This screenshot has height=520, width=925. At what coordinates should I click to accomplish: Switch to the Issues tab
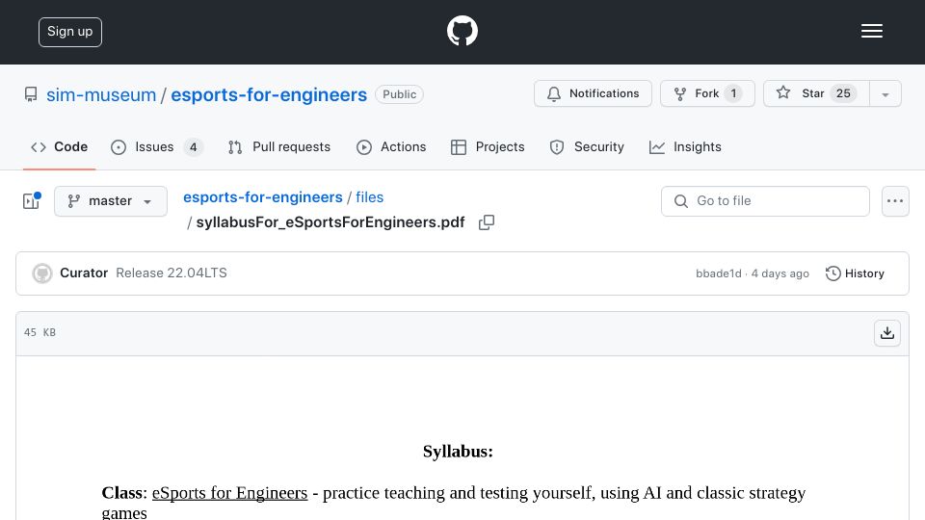point(156,146)
